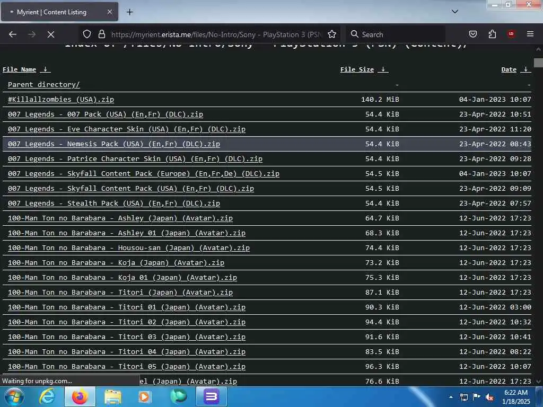Open the Extensions puzzle icon
543x407 pixels.
coord(492,34)
